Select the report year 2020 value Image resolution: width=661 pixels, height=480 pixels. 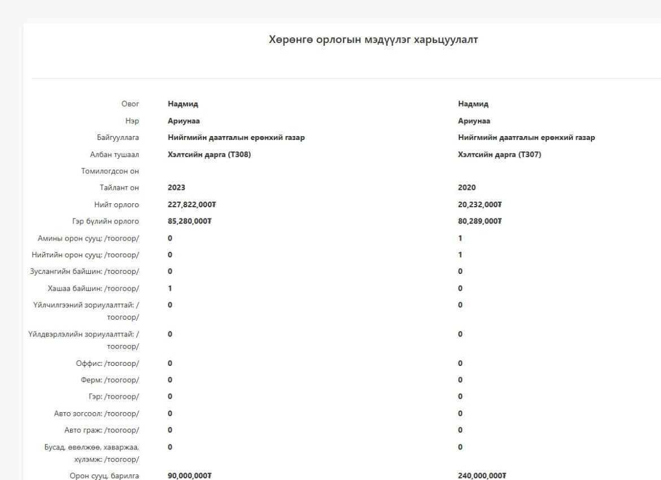pos(467,187)
